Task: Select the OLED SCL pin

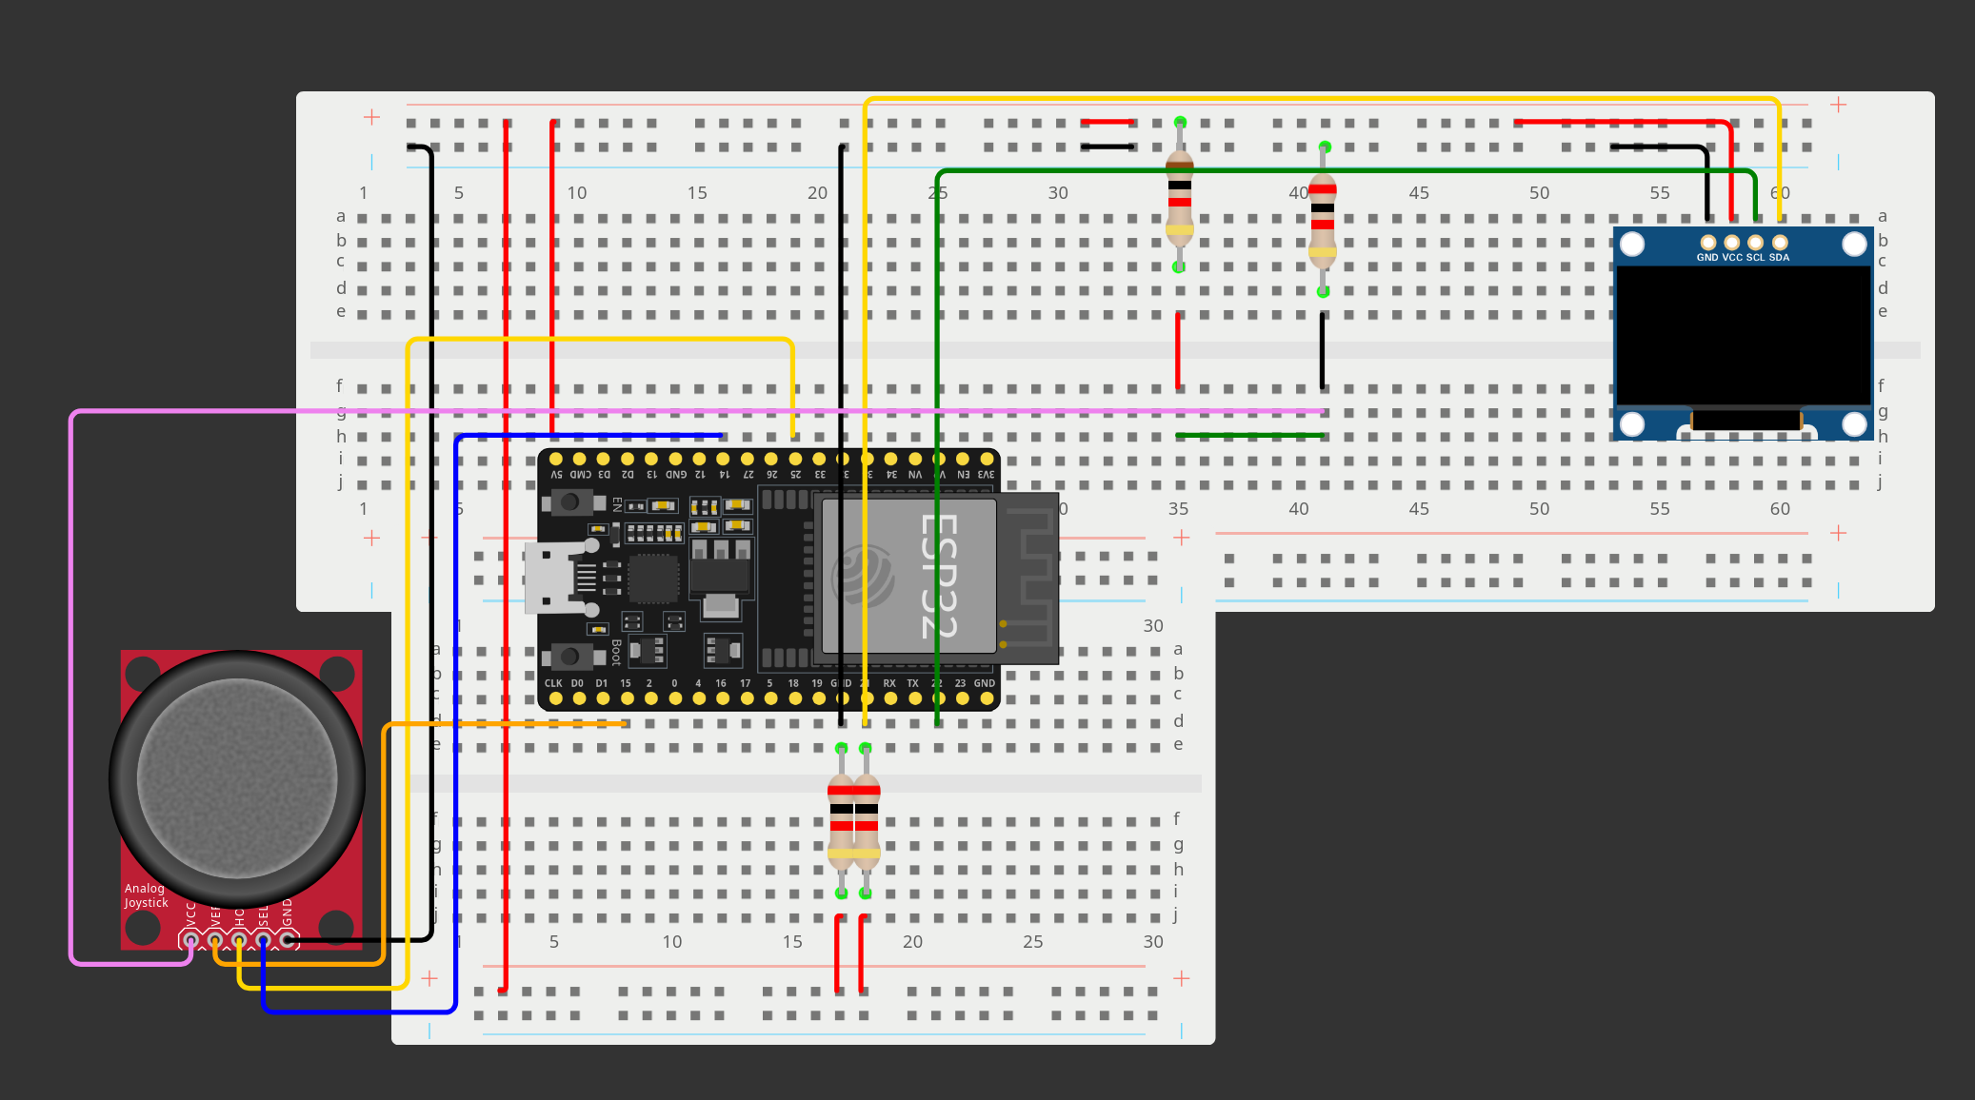Action: point(1755,243)
